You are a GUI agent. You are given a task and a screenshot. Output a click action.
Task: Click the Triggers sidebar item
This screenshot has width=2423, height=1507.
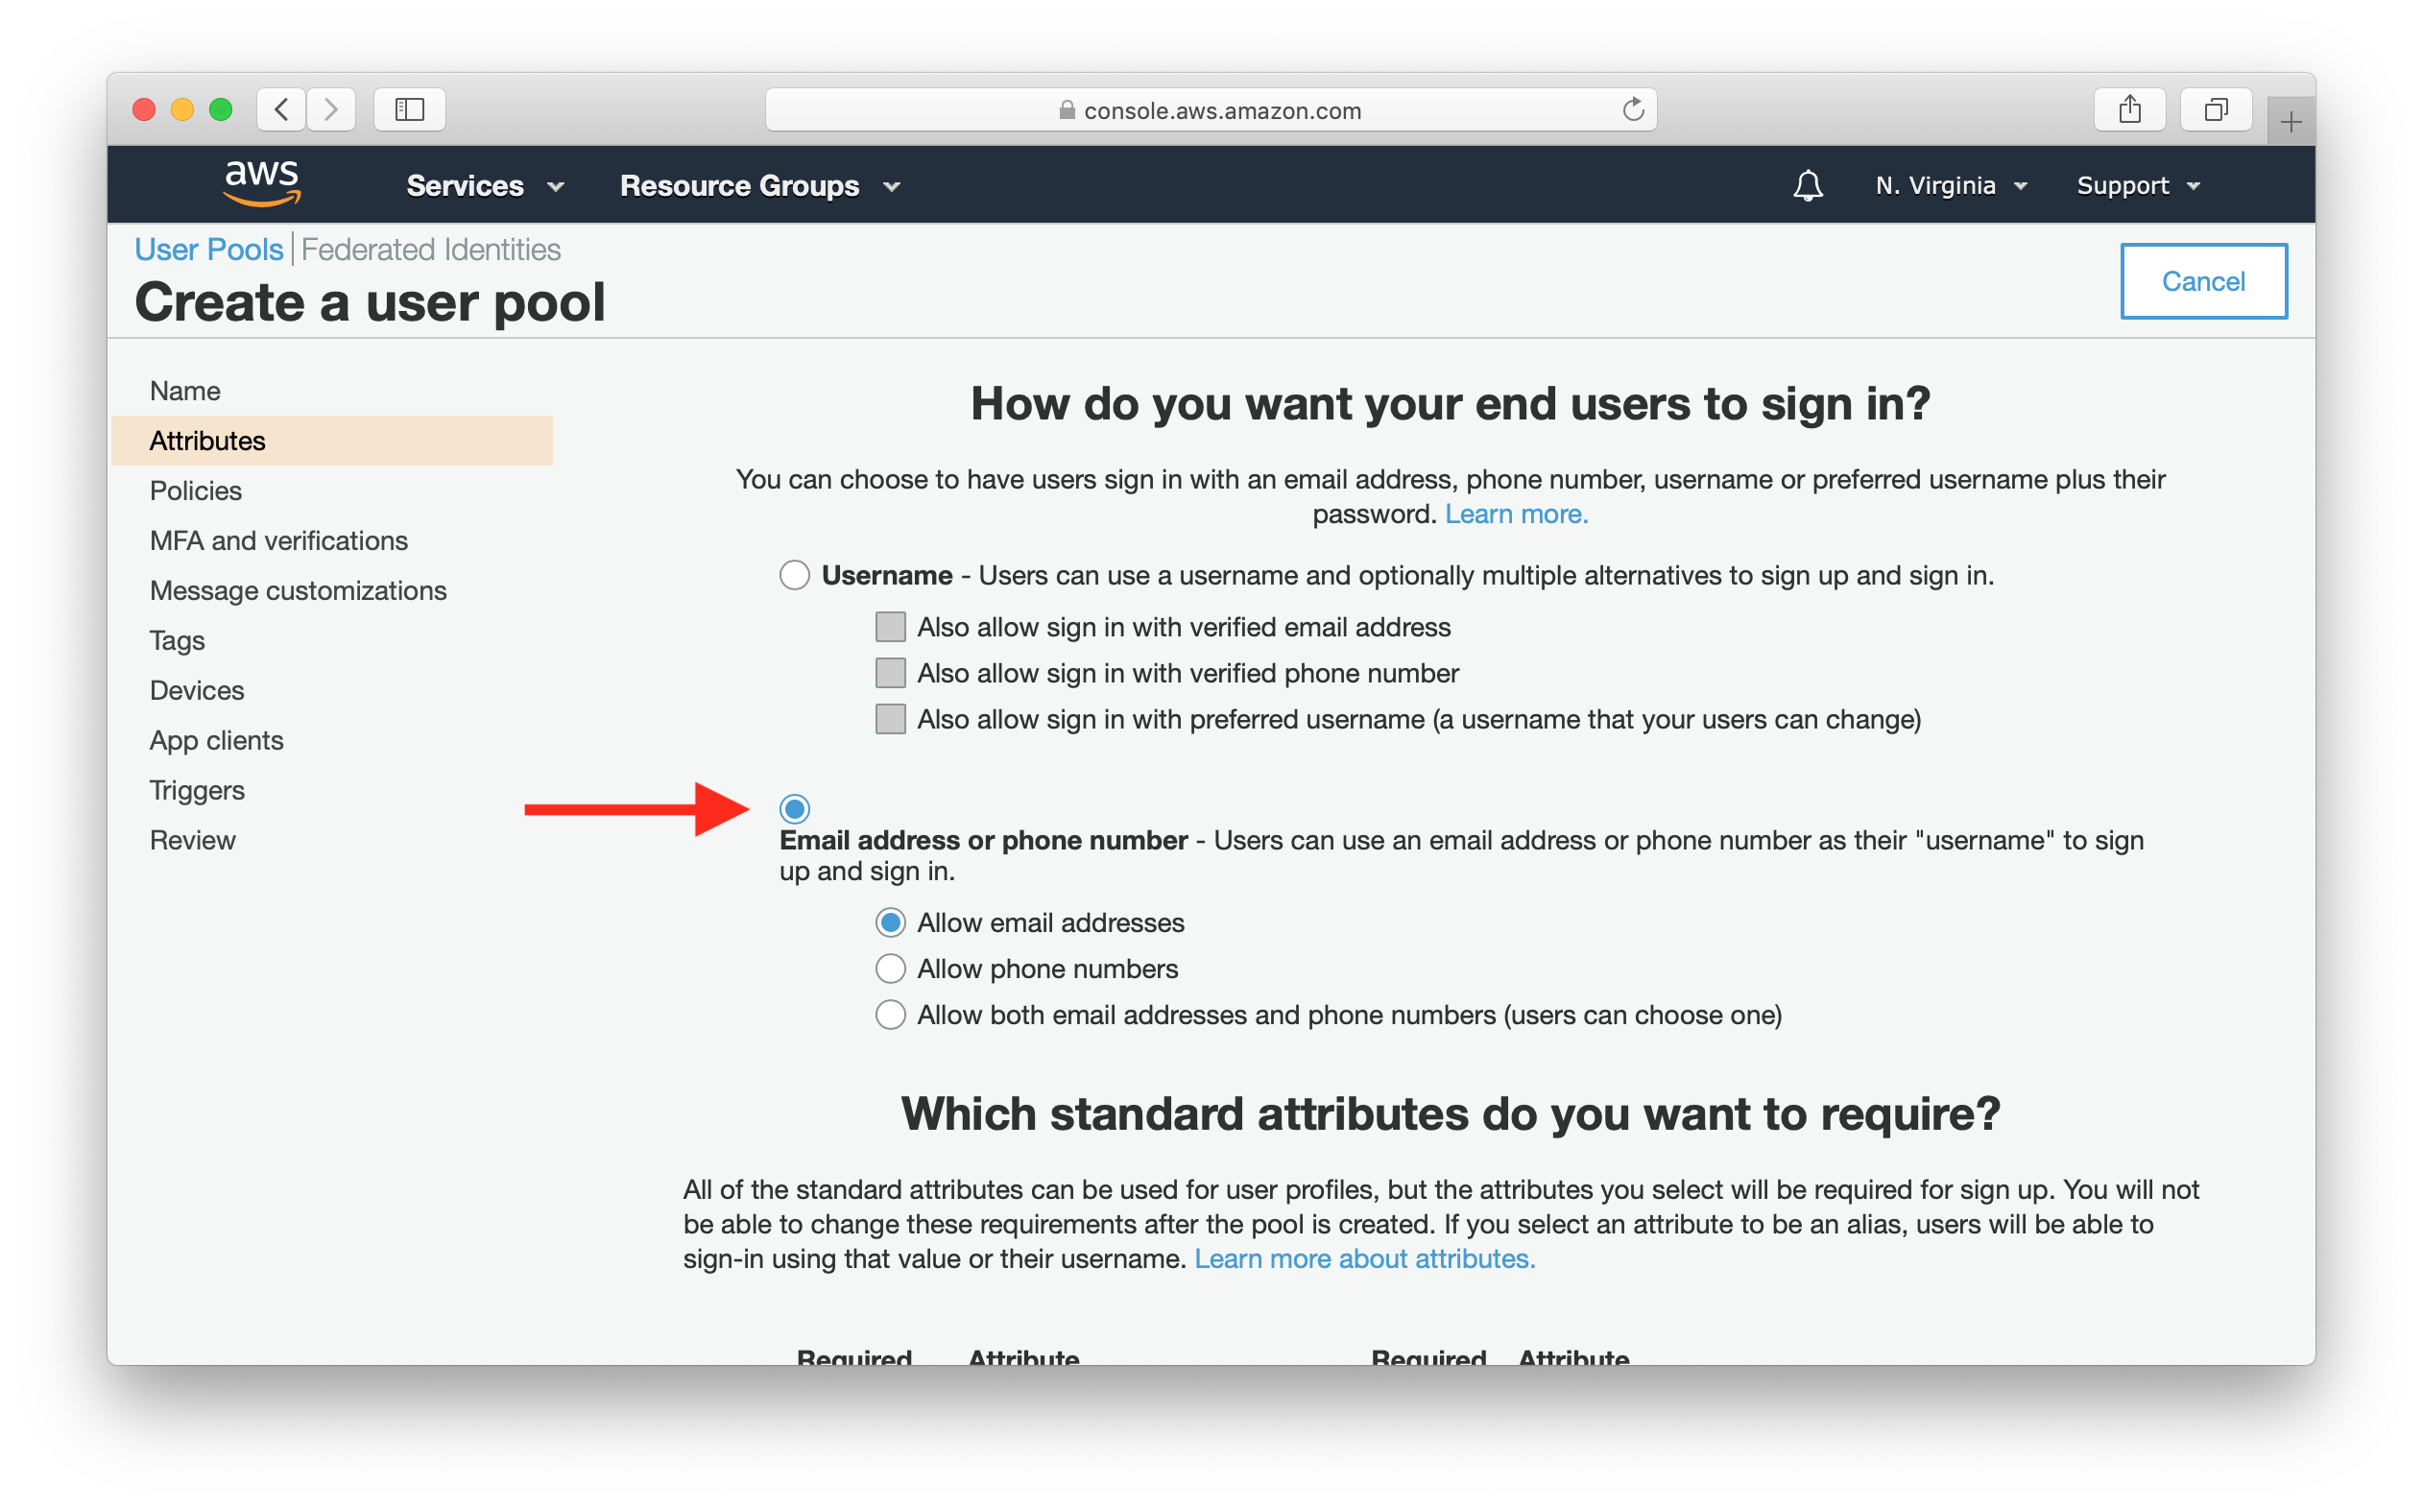pos(196,790)
